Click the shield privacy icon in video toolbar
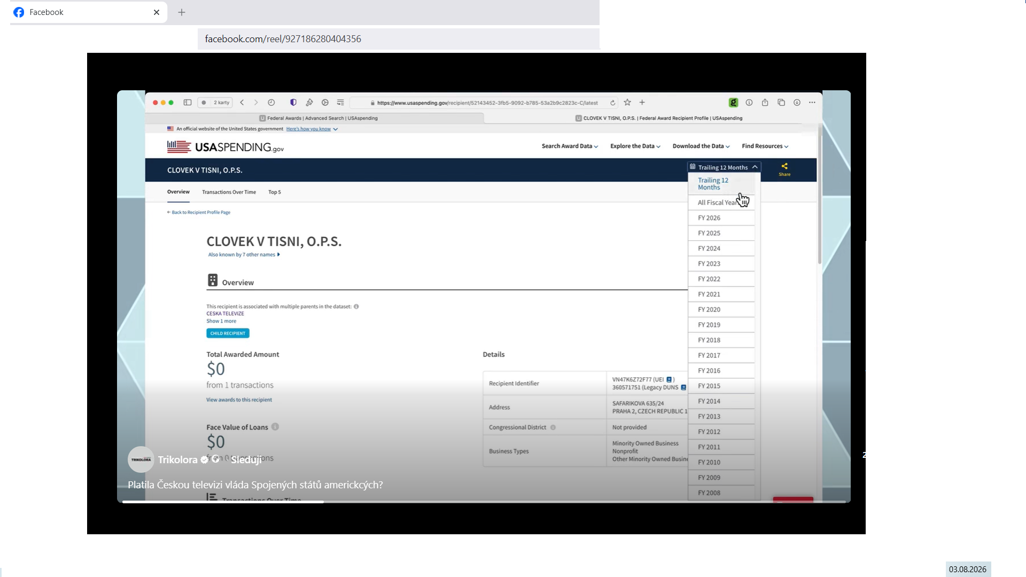This screenshot has height=577, width=1026. 293,103
